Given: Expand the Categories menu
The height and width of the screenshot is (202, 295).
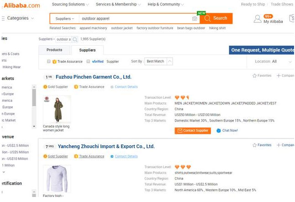Looking at the screenshot, I should [18, 18].
